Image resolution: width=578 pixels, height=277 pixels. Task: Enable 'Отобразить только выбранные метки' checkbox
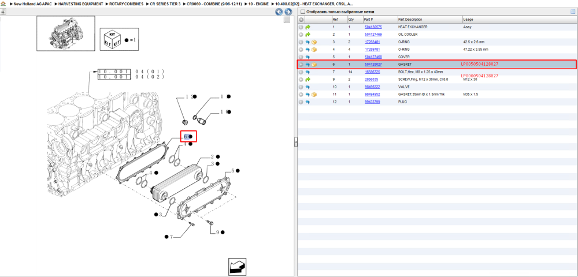(302, 12)
